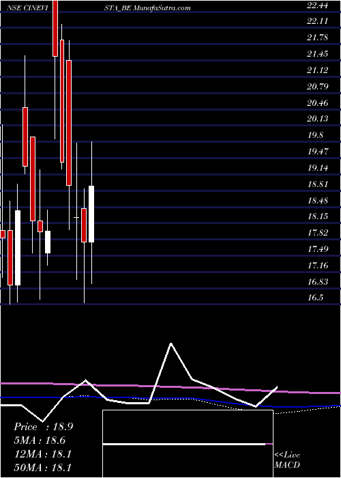Click the 18.81 price axis label
Viewport: 341px width, 478px height.
[318, 184]
